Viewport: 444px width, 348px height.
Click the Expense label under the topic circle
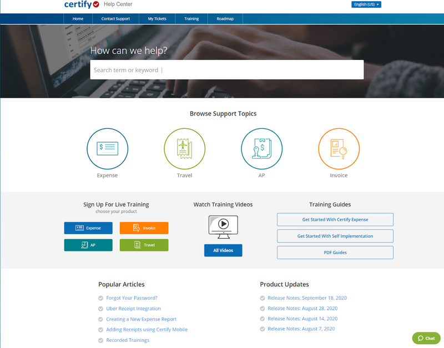[x=107, y=175]
